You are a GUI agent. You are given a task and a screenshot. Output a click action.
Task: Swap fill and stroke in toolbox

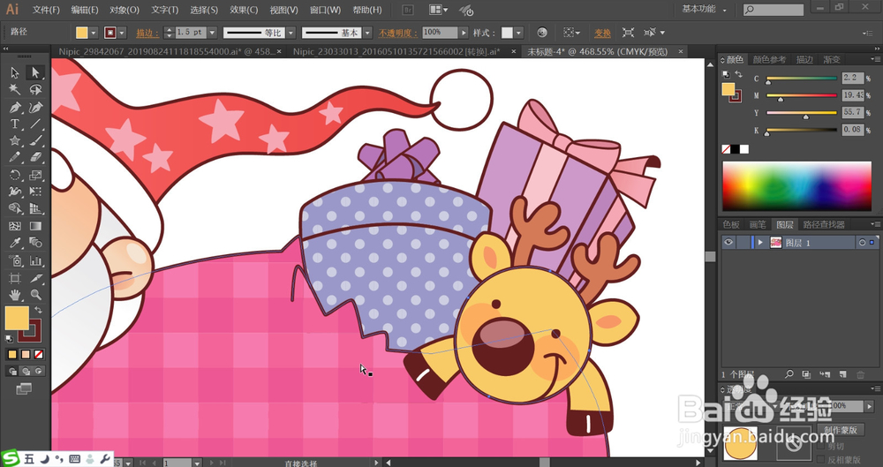click(38, 310)
